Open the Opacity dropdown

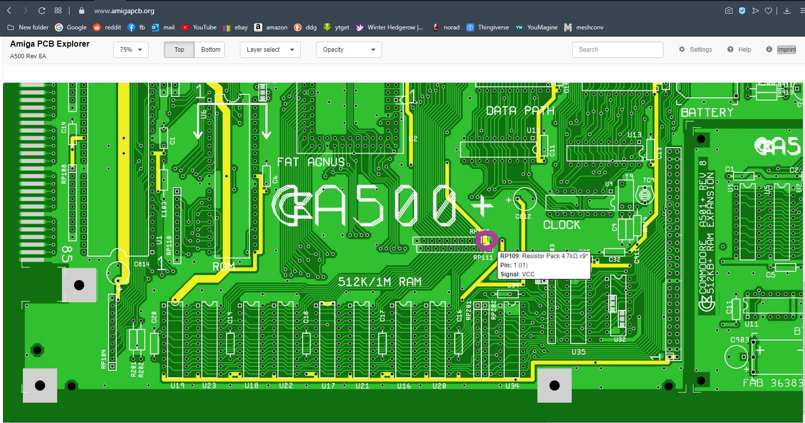point(349,50)
